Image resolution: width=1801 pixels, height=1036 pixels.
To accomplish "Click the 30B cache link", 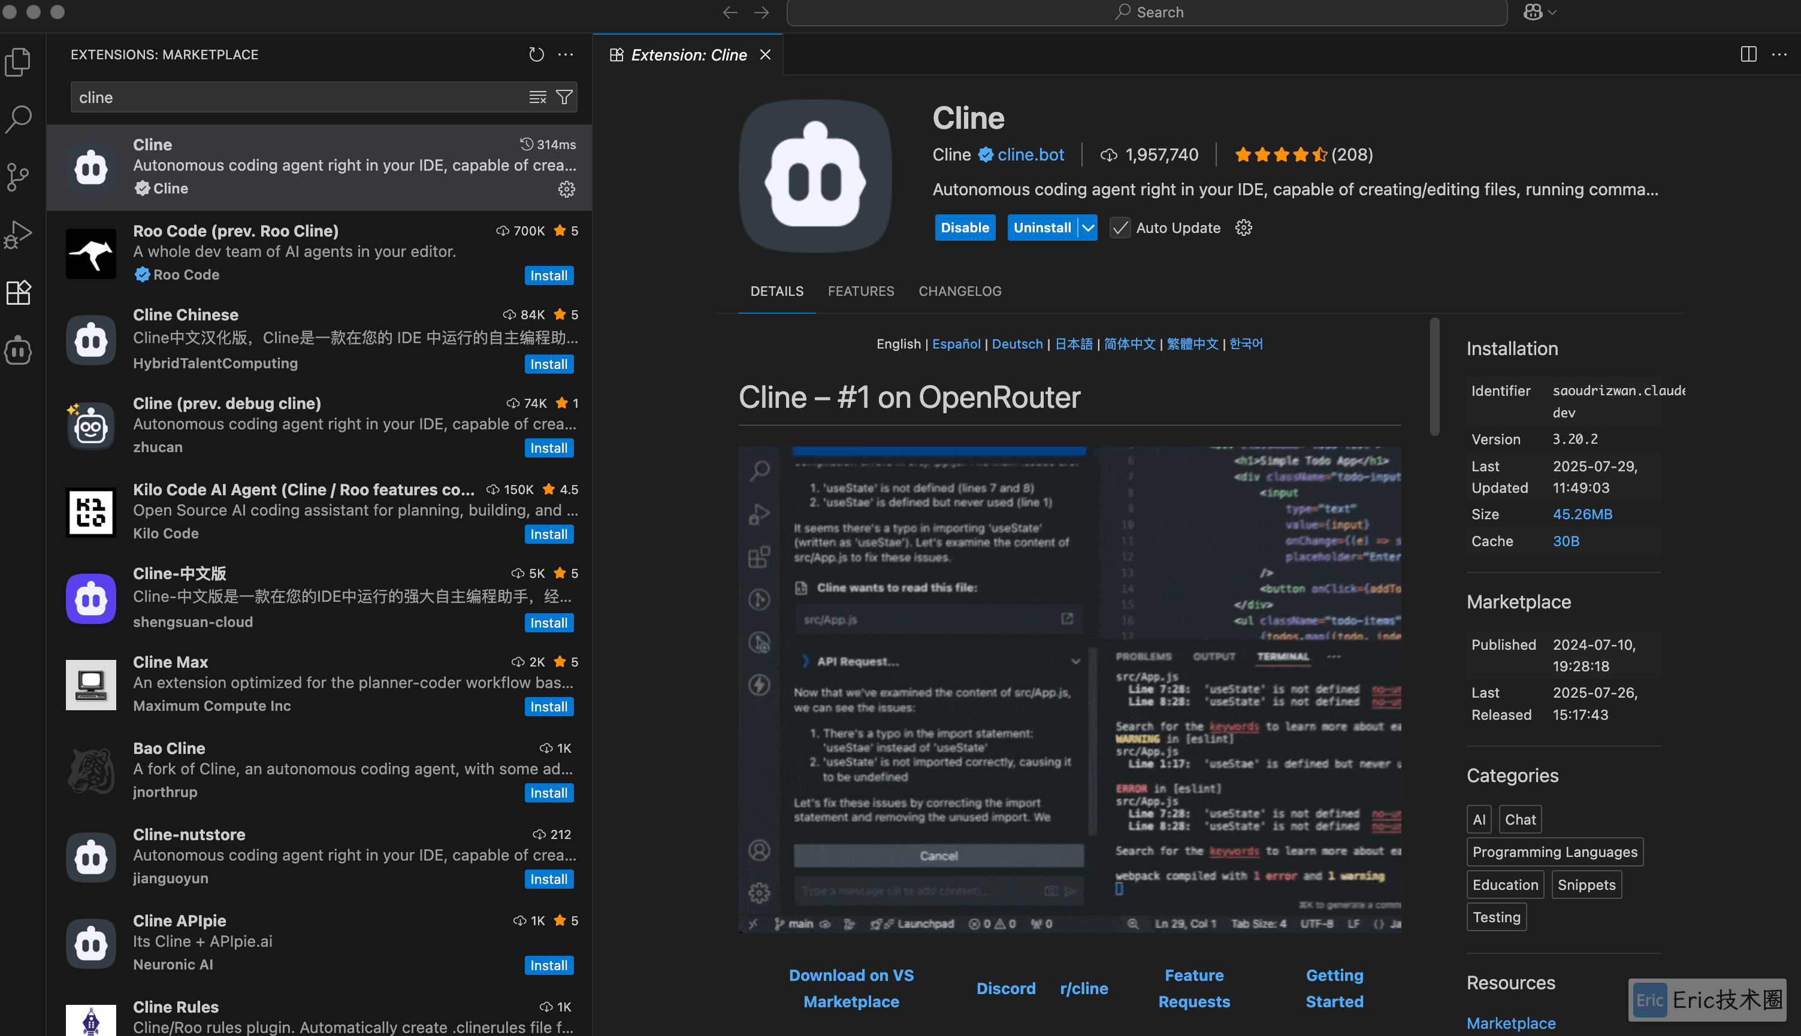I will (1566, 541).
